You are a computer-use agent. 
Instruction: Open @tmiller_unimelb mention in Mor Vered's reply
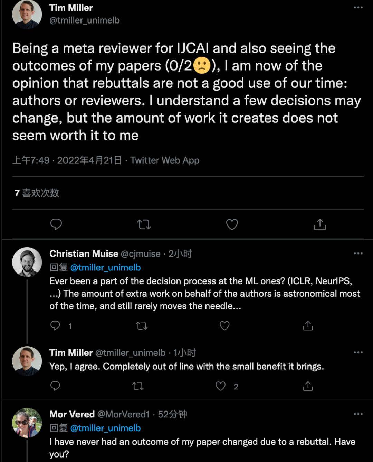[x=105, y=428]
